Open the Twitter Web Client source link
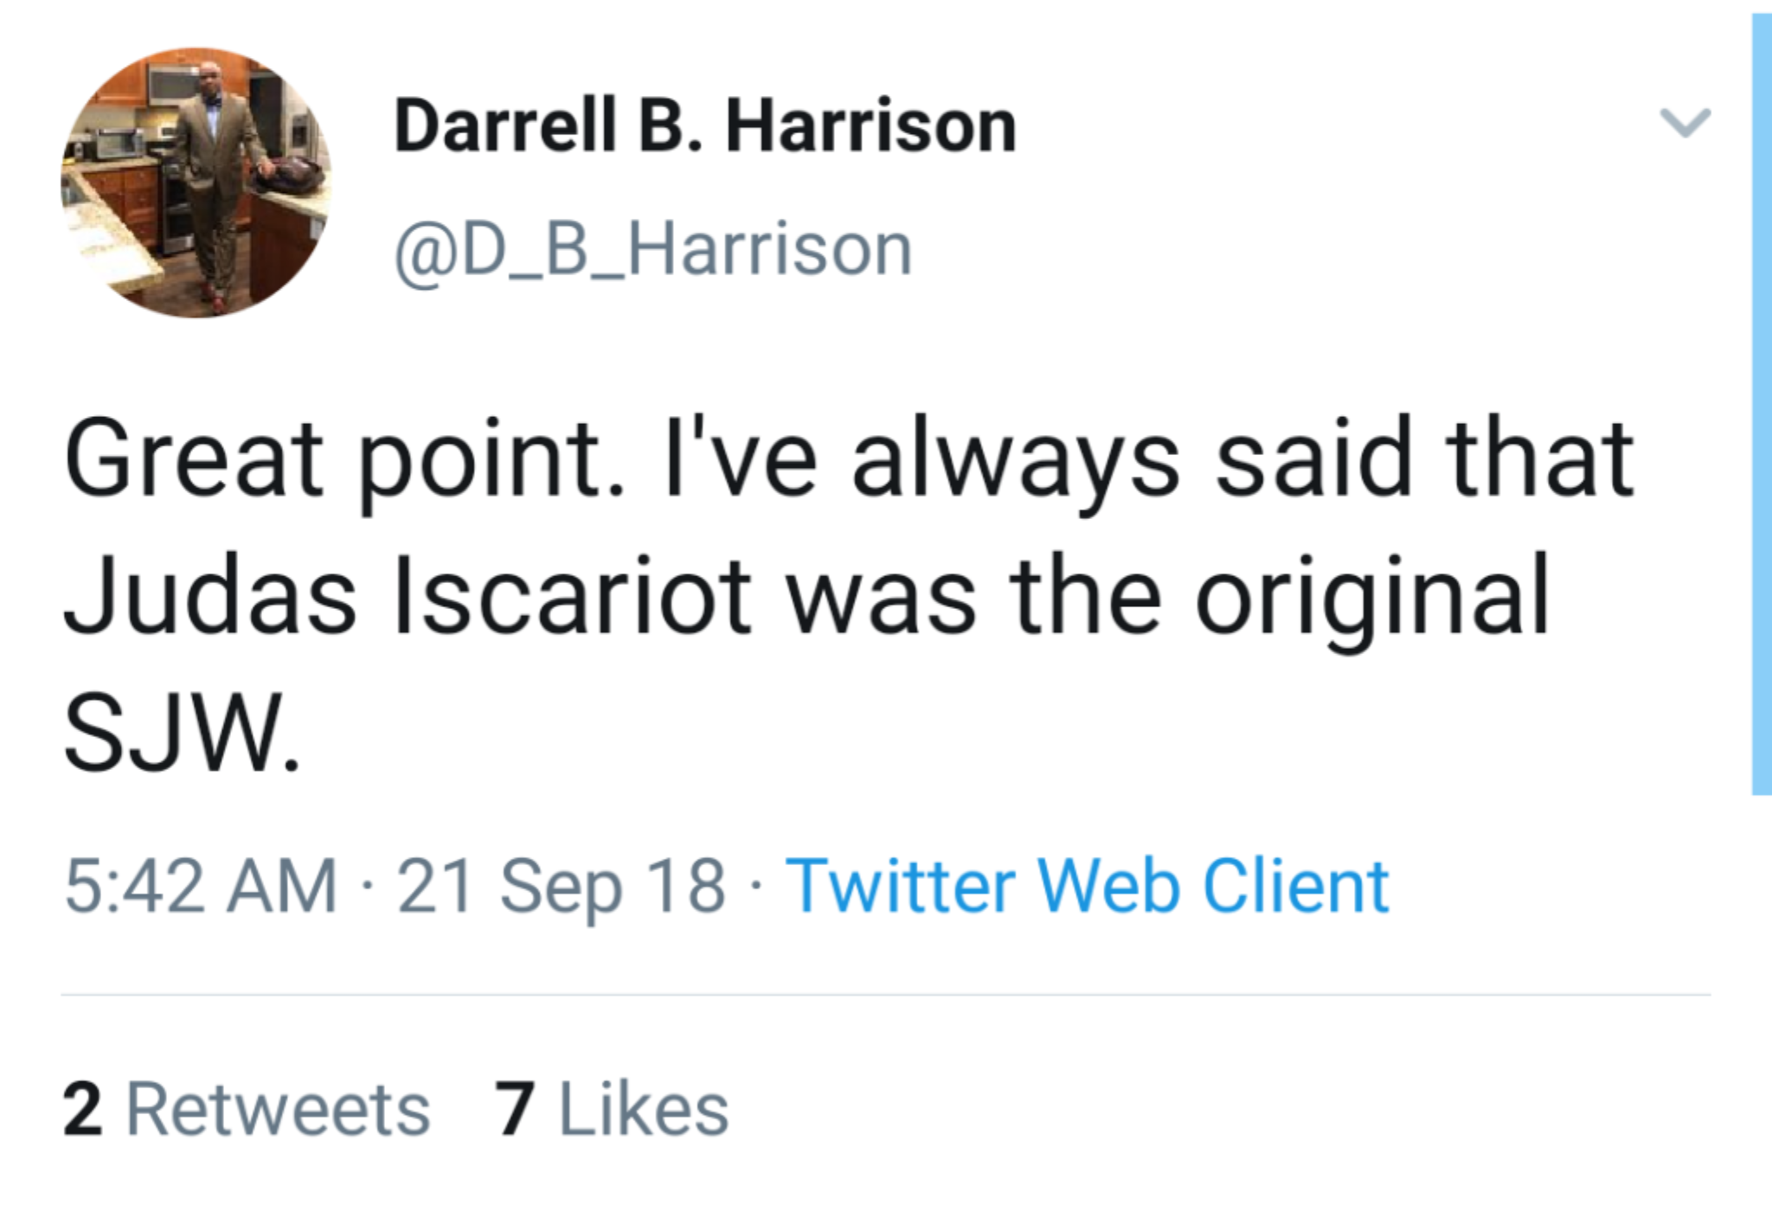Screen dimensions: 1772x1205 click(x=1087, y=886)
